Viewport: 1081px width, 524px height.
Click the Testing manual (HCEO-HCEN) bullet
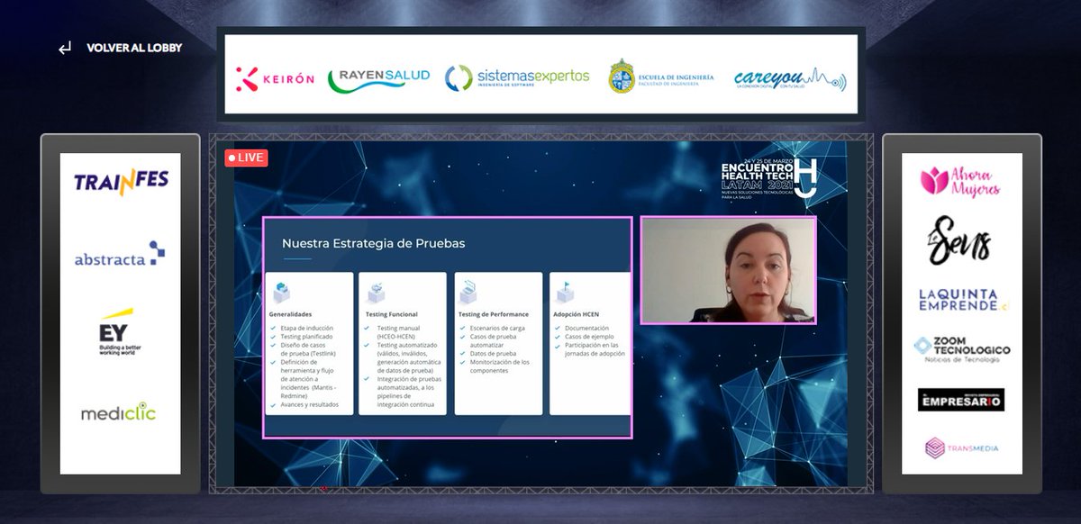[400, 332]
